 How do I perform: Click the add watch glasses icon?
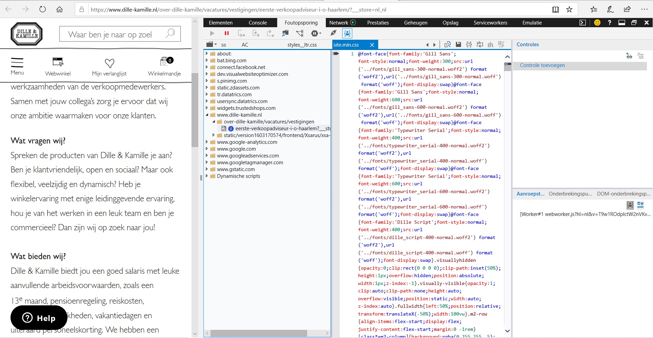point(629,56)
